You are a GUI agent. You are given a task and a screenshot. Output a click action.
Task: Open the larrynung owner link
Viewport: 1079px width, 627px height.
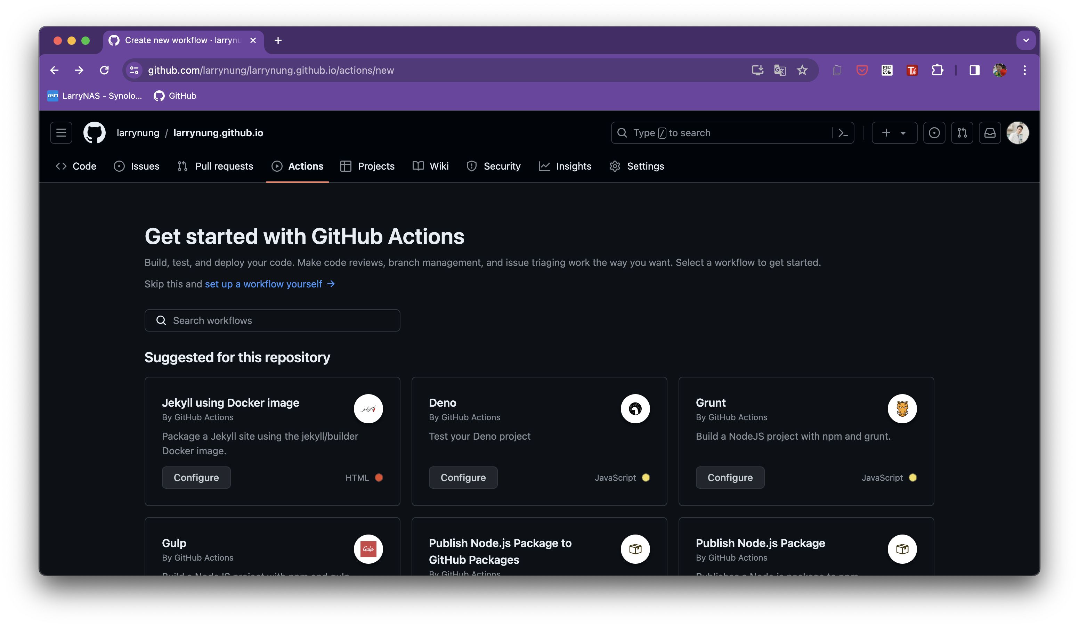(138, 133)
